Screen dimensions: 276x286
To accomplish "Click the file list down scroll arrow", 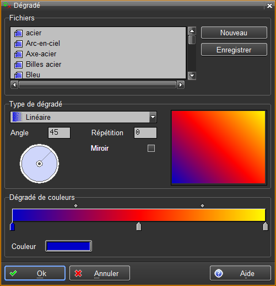I will pos(192,76).
